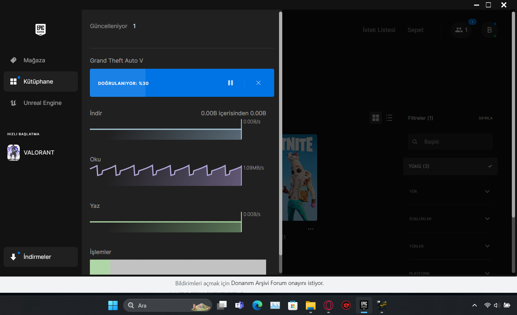Expand the PLATFORM filter section
Image resolution: width=517 pixels, height=315 pixels.
450,273
